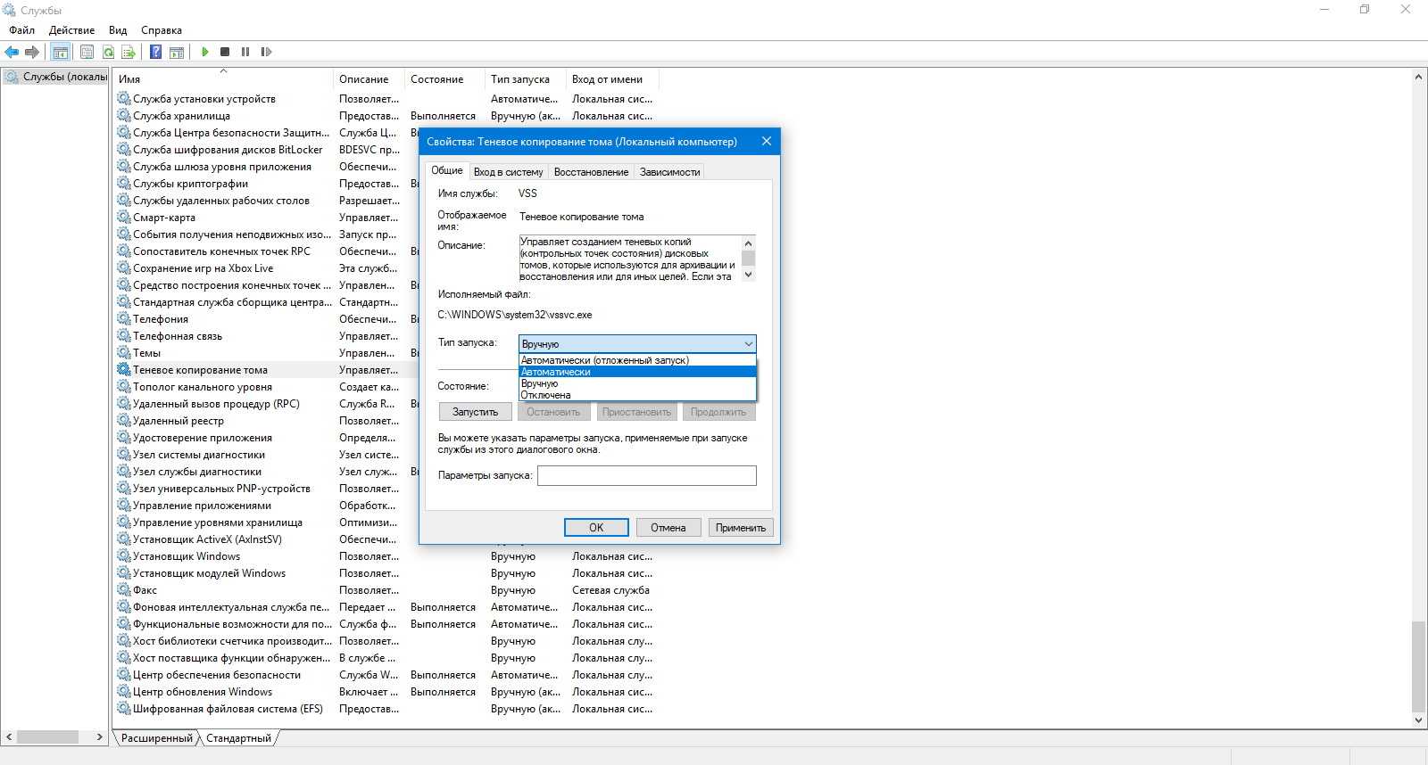Click the Применить button
Viewport: 1428px width, 765px height.
pyautogui.click(x=740, y=528)
